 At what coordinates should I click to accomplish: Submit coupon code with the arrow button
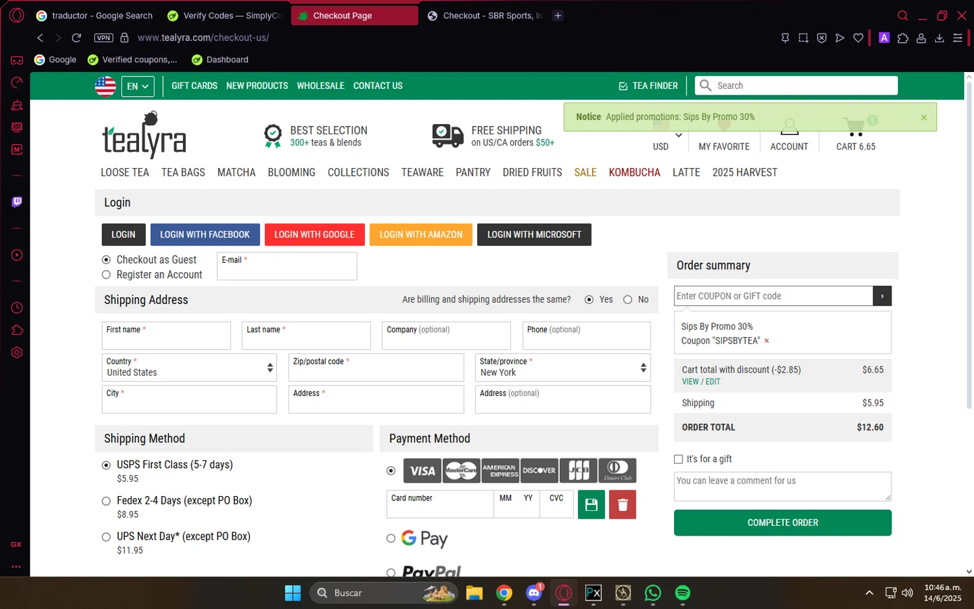point(882,296)
